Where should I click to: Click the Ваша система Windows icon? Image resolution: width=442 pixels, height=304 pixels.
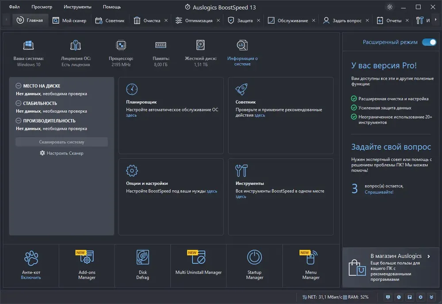(28, 45)
